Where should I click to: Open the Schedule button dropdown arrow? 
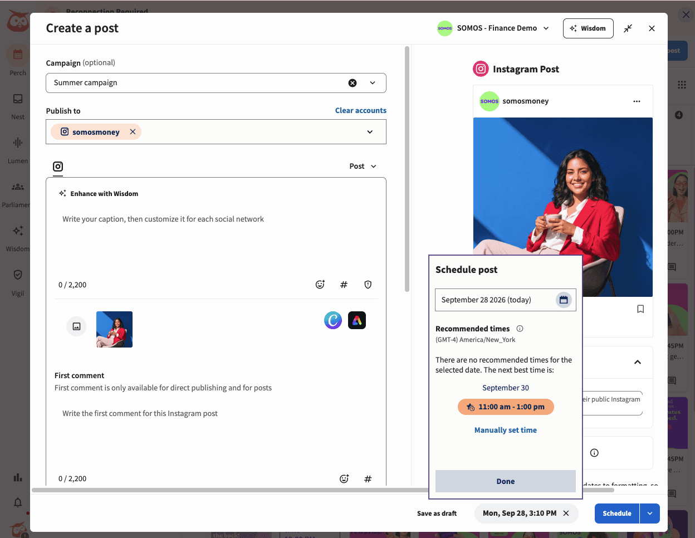point(650,513)
